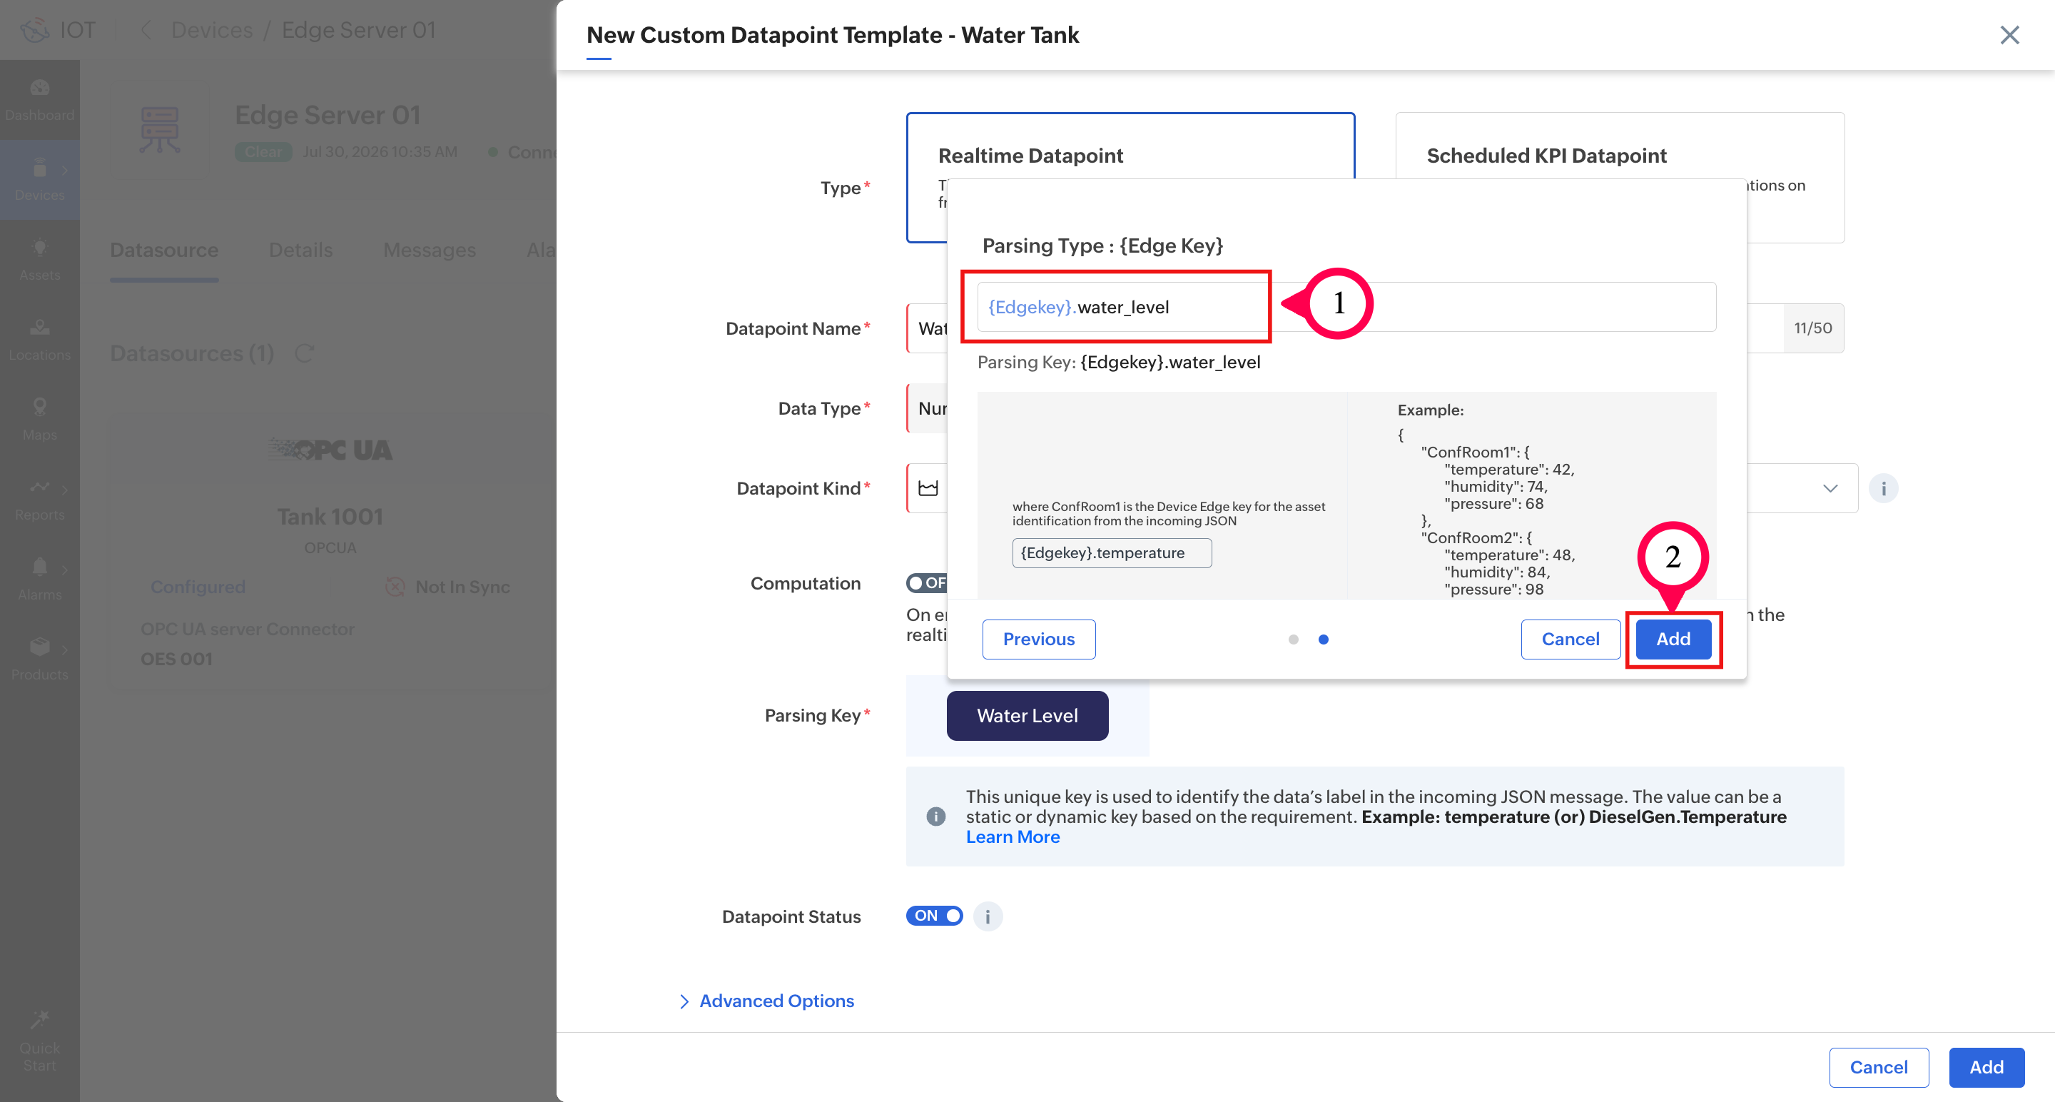Click Cancel at the panel footer
Viewport: 2055px width, 1102px height.
pos(1879,1068)
